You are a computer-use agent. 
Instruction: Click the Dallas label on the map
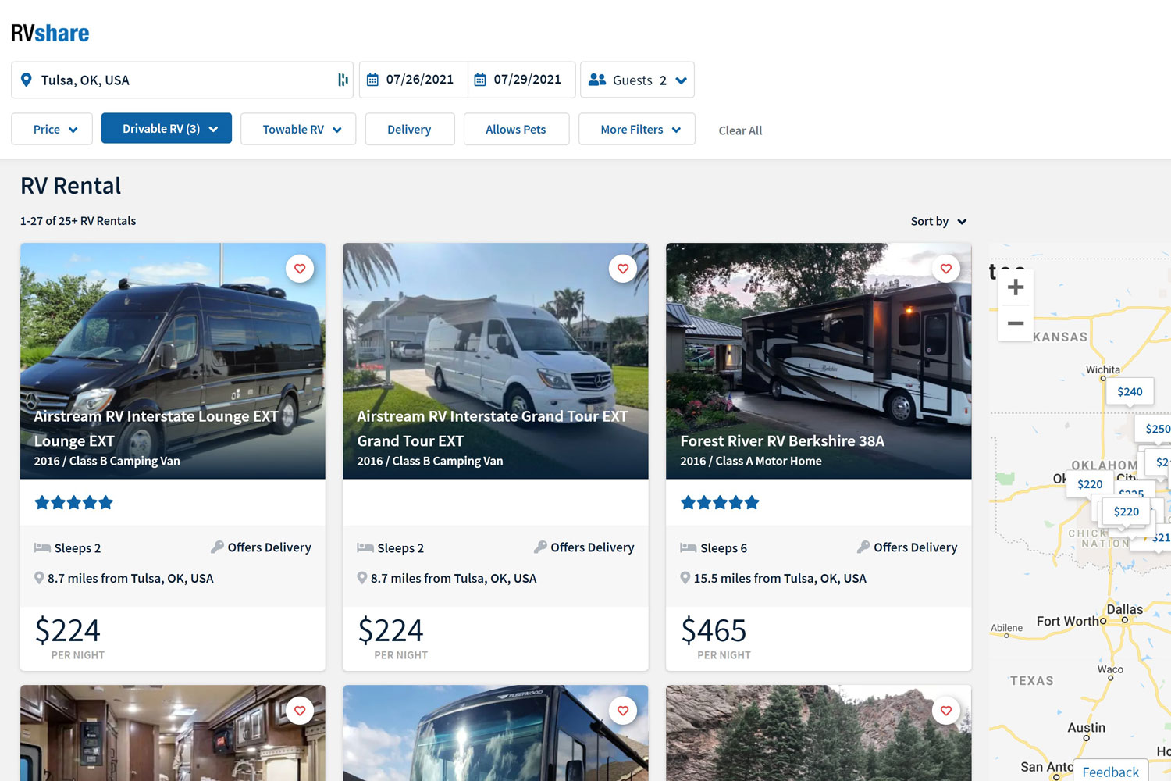(1124, 609)
